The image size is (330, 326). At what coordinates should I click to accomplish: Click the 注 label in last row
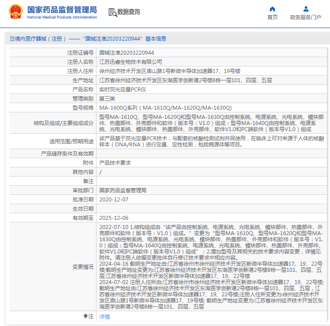tap(91, 316)
